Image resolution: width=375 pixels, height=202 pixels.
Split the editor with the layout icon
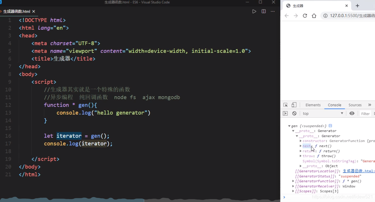[264, 11]
